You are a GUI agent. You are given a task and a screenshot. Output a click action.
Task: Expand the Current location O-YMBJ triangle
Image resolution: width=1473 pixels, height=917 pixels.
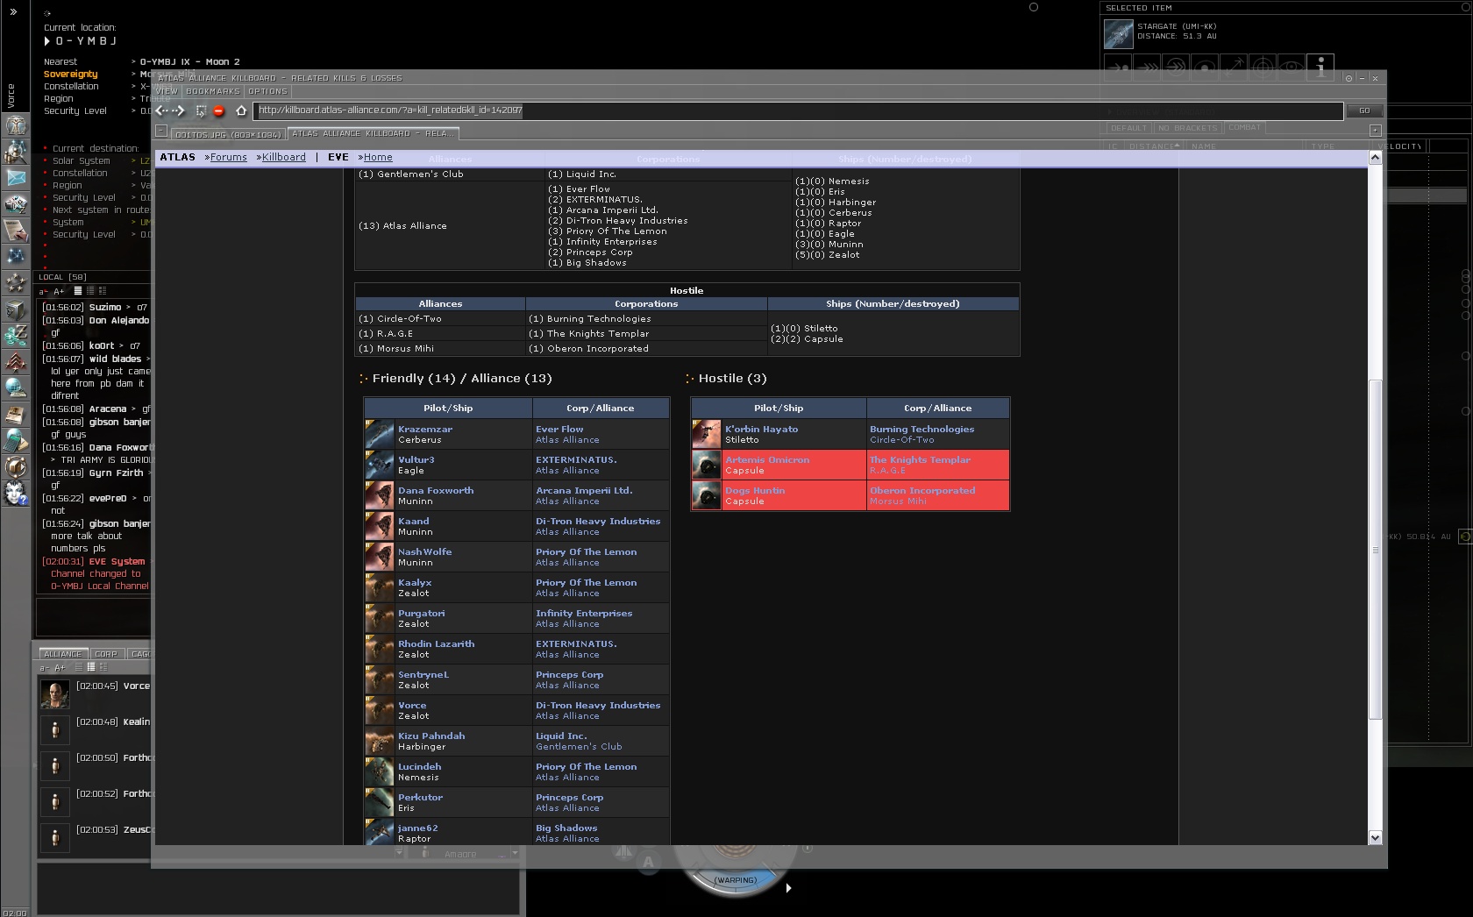click(47, 41)
